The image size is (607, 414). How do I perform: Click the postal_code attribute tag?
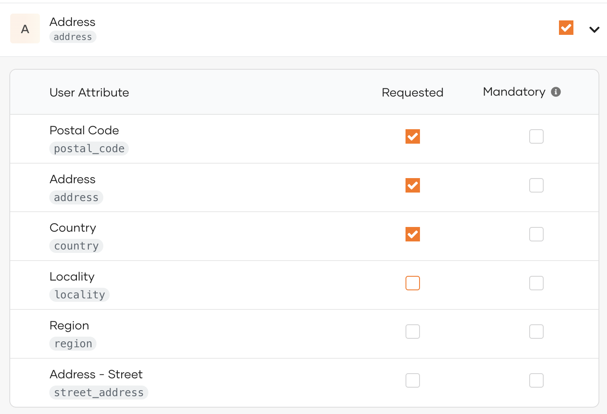coord(89,149)
